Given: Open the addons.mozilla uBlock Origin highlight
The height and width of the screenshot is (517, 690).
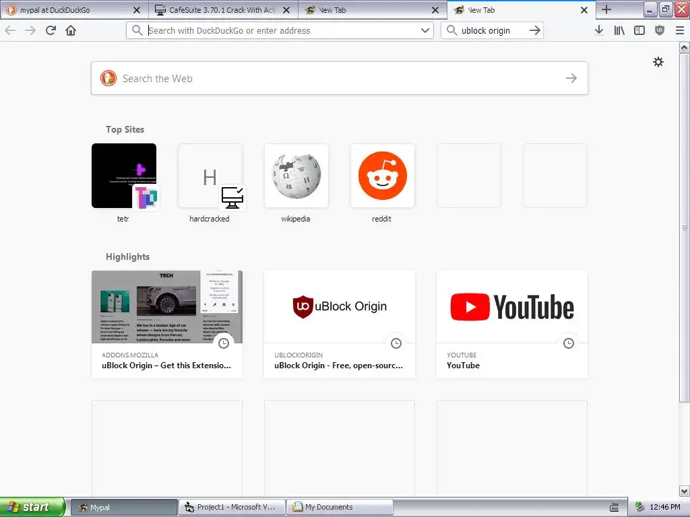Looking at the screenshot, I should pyautogui.click(x=167, y=324).
